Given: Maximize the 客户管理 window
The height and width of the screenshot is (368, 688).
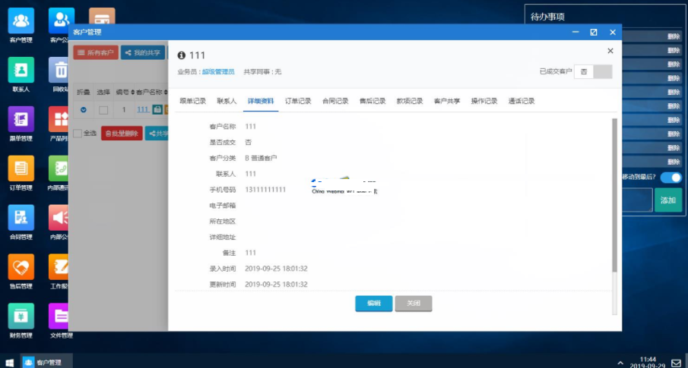Looking at the screenshot, I should pos(594,32).
